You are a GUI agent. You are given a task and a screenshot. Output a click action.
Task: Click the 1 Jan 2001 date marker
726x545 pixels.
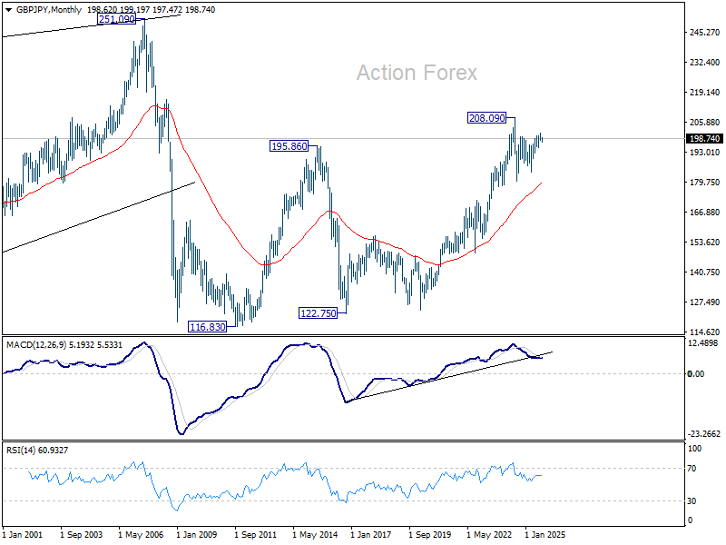coord(22,534)
